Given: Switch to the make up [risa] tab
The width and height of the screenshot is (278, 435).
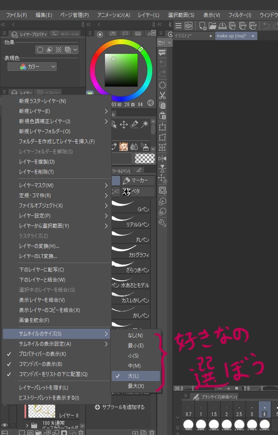Looking at the screenshot, I should pyautogui.click(x=236, y=36).
